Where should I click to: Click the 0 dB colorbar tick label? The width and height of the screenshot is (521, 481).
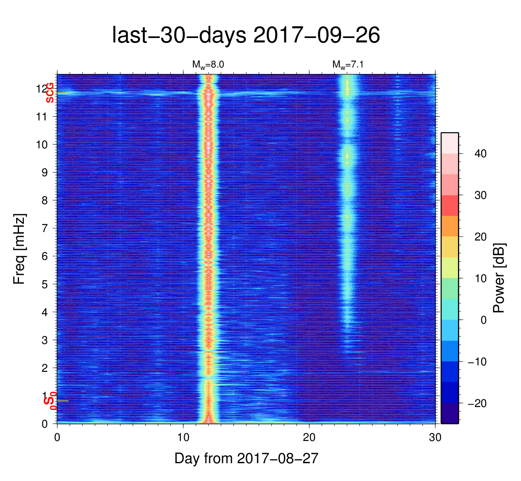click(x=483, y=320)
